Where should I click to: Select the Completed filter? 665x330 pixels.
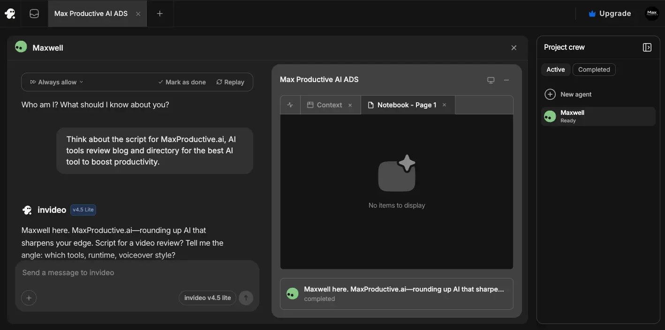coord(594,69)
